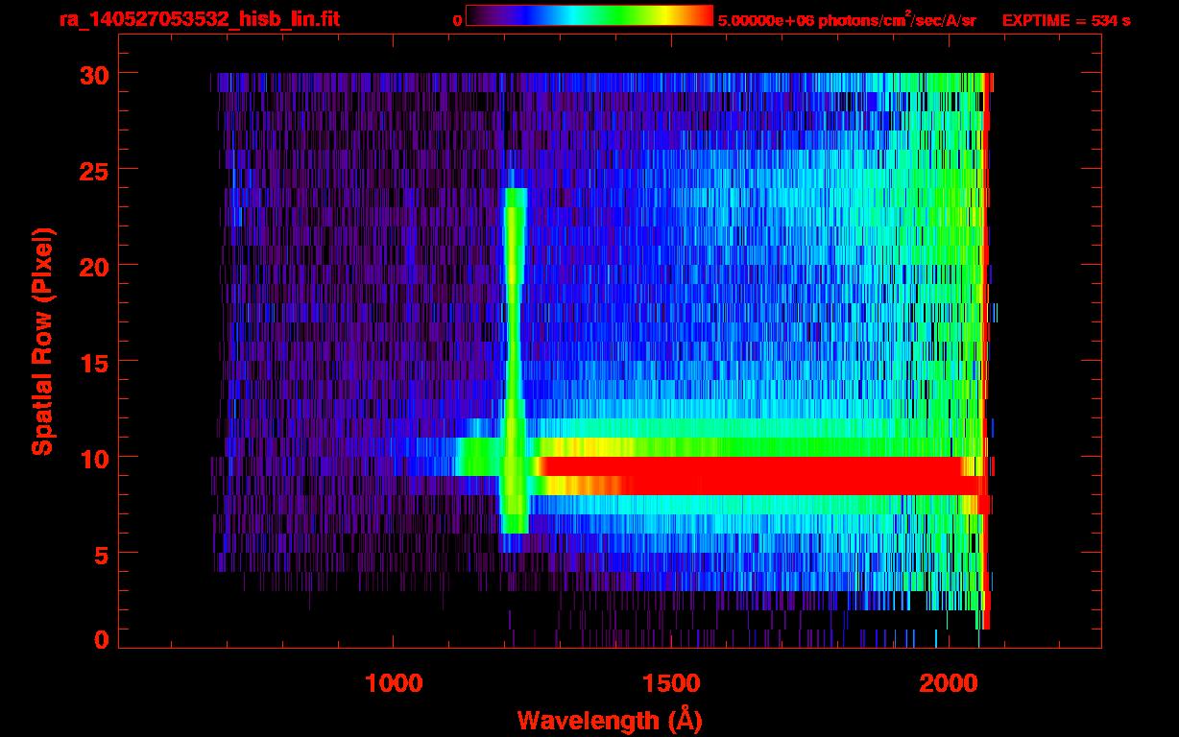
Task: Click the x-axis tick label 1500
Action: click(x=670, y=684)
